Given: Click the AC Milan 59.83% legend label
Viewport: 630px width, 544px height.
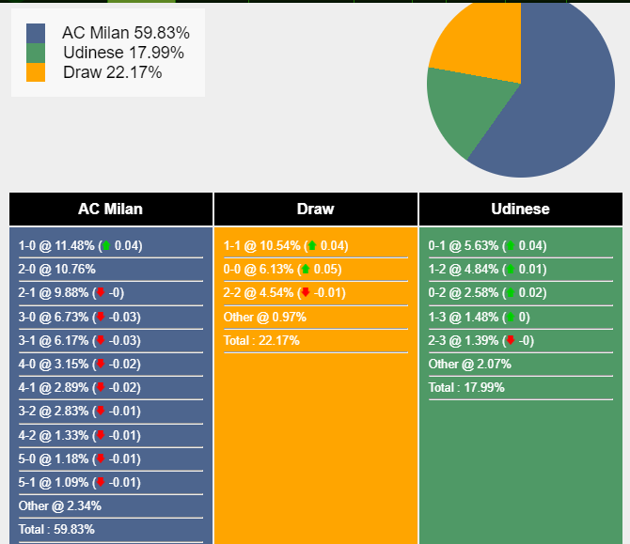Looking at the screenshot, I should click(124, 33).
